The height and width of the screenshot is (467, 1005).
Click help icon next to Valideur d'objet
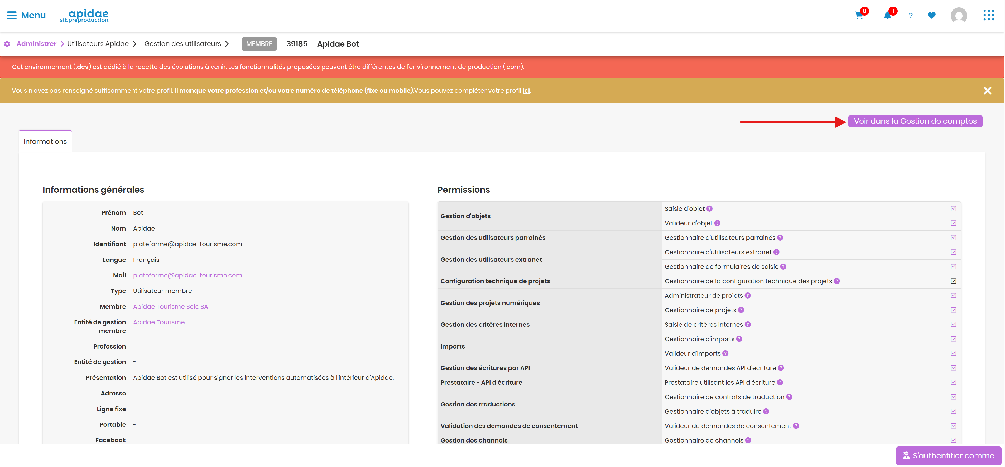tap(718, 223)
